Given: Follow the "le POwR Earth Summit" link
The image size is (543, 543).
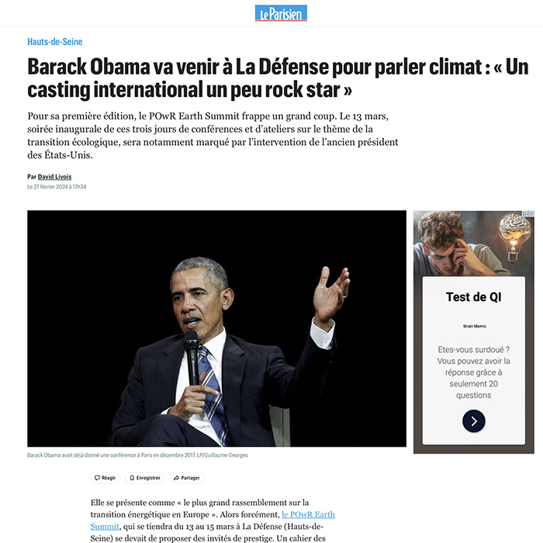Looking at the screenshot, I should (213, 521).
